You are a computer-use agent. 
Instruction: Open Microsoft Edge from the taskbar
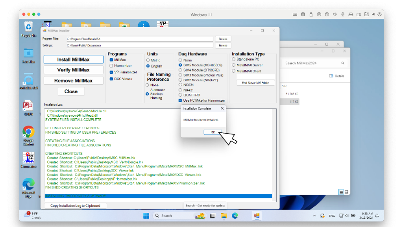[235, 216]
